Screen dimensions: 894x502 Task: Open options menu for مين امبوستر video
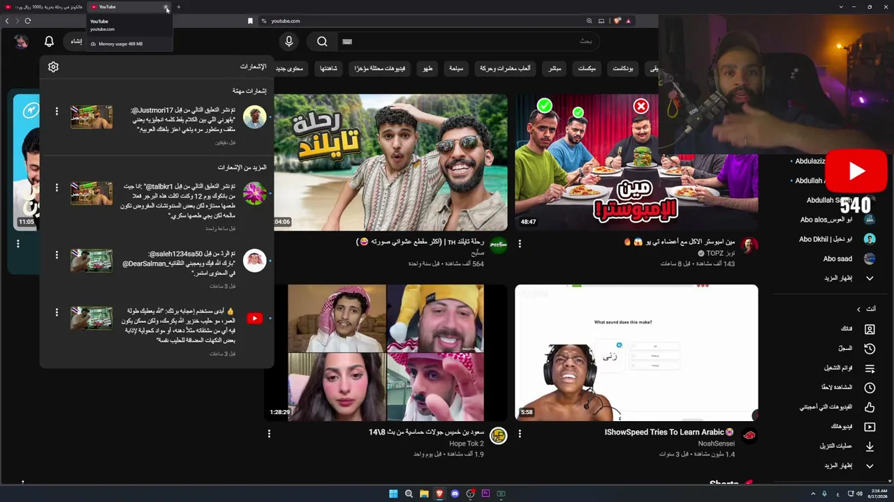pyautogui.click(x=520, y=244)
